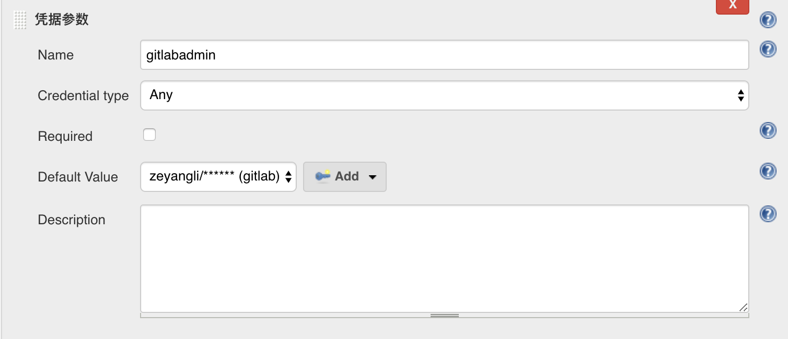Click the Default Value label
Viewport: 788px width, 339px height.
78,177
